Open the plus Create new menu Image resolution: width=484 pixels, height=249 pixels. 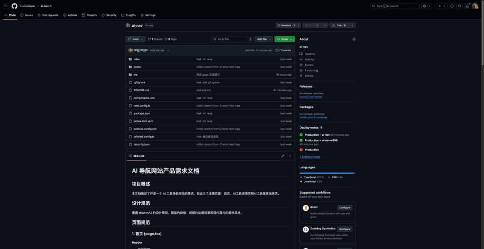click(442, 6)
